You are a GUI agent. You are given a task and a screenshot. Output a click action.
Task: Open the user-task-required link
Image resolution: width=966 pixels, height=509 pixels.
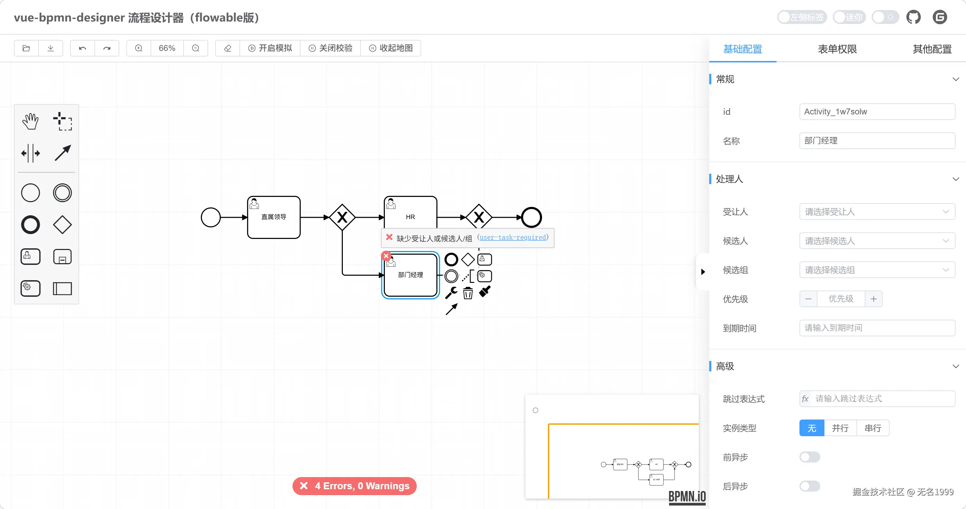[x=512, y=237]
